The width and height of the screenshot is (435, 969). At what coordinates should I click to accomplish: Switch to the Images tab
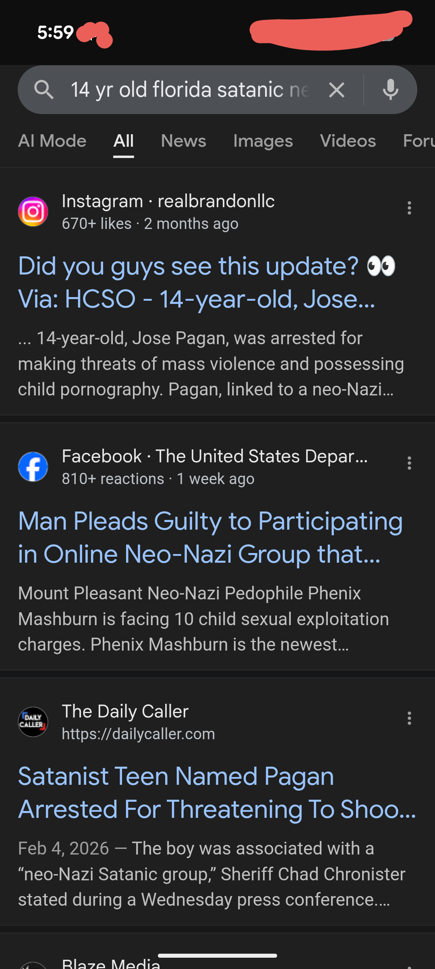coord(263,141)
